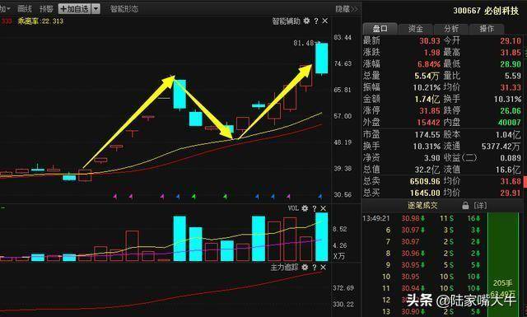Click the 总值 value 32.2亿
527x317 pixels.
(427, 170)
